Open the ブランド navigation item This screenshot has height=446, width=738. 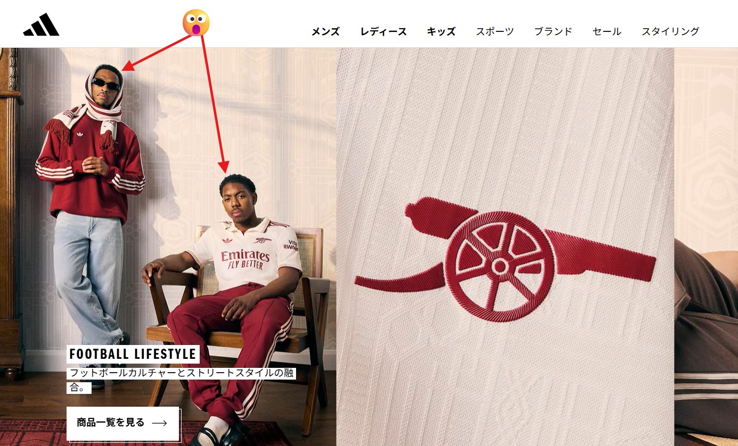[553, 31]
